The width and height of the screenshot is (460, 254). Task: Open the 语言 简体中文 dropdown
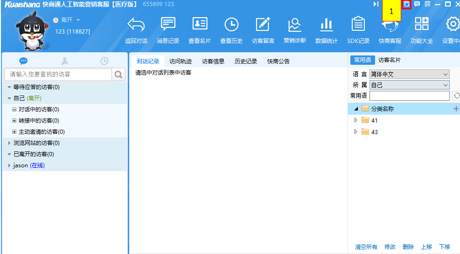click(409, 74)
